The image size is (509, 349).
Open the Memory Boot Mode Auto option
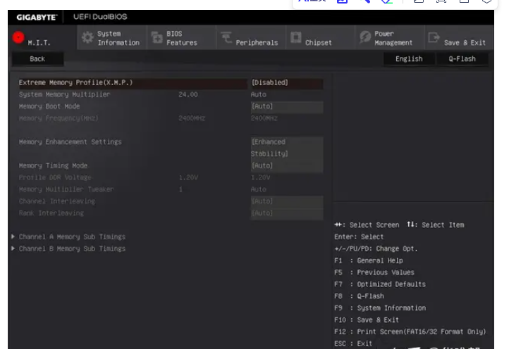tap(286, 107)
